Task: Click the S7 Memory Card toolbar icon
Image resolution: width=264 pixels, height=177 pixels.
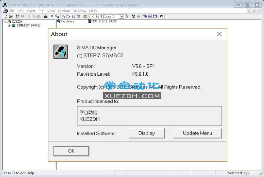Action: coord(22,16)
